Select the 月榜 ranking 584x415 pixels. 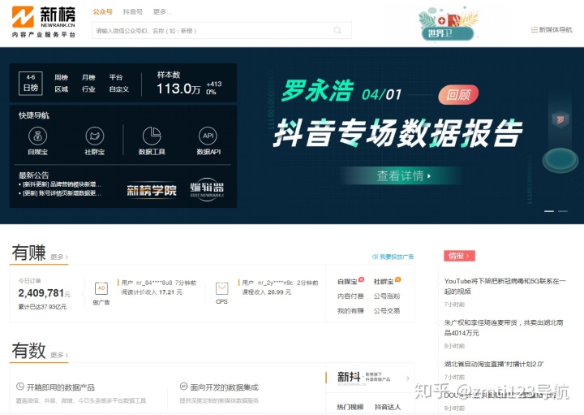pyautogui.click(x=88, y=77)
